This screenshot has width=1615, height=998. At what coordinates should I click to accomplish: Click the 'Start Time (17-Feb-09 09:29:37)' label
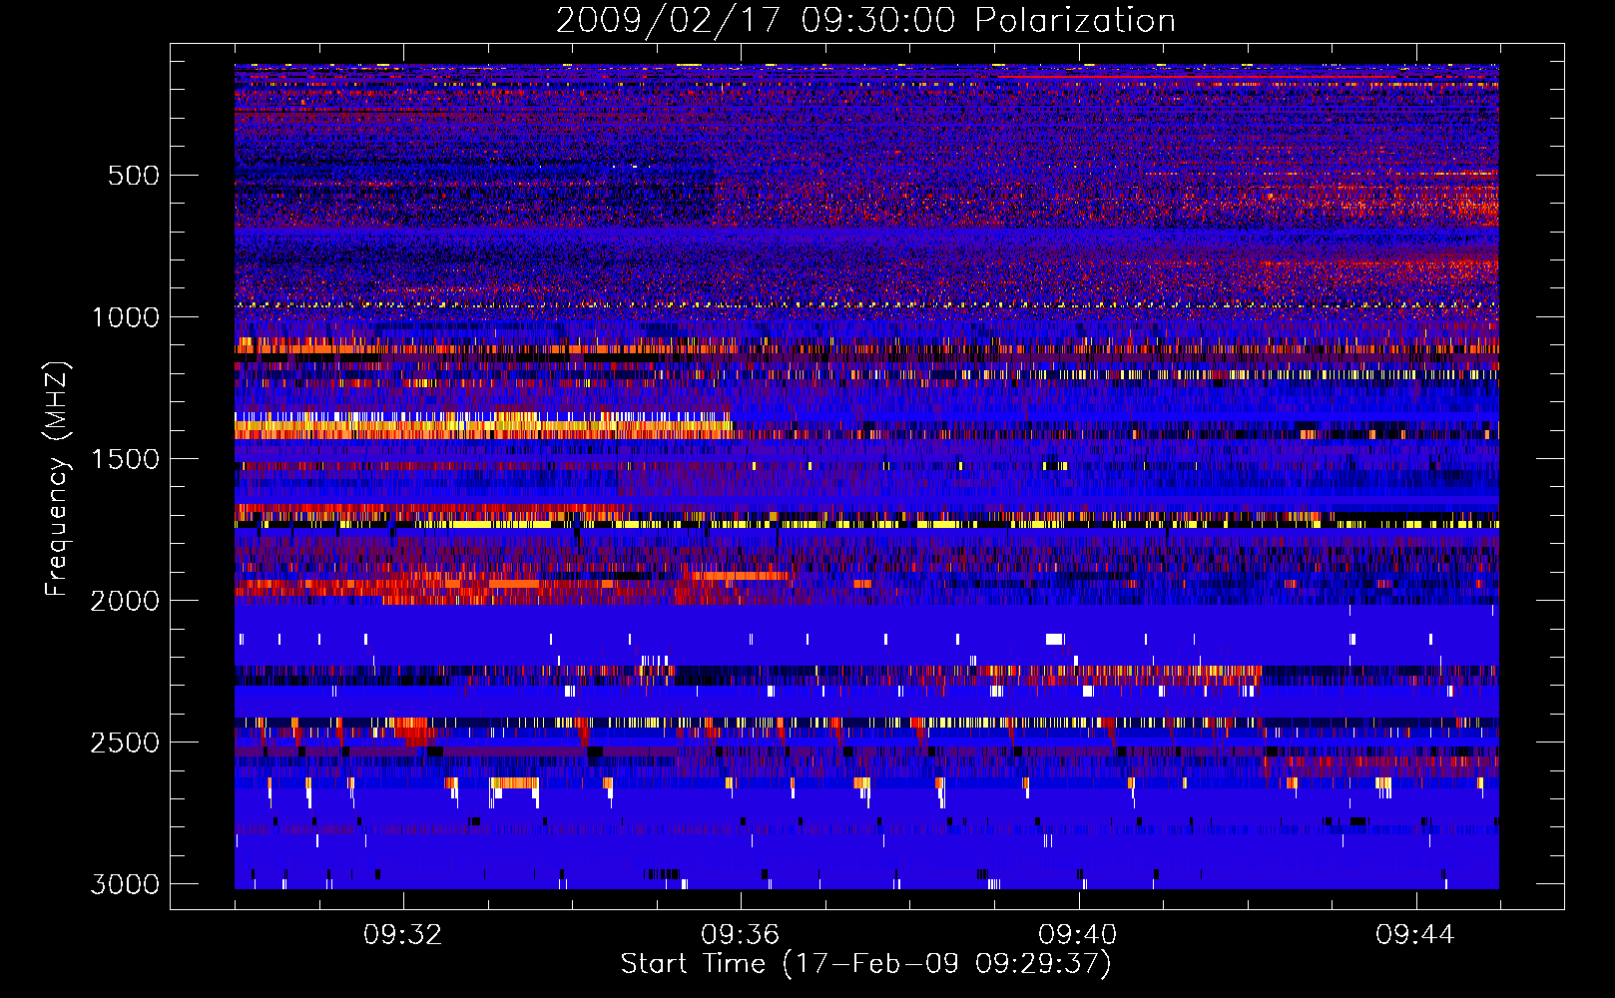[x=865, y=964]
